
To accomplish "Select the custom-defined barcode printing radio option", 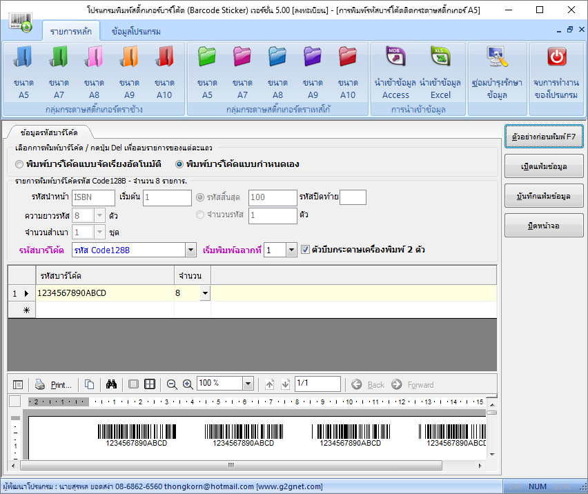I will (179, 164).
